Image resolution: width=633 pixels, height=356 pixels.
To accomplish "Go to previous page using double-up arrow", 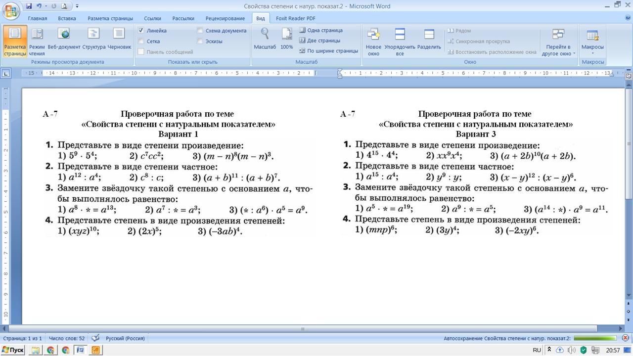I will [x=629, y=304].
